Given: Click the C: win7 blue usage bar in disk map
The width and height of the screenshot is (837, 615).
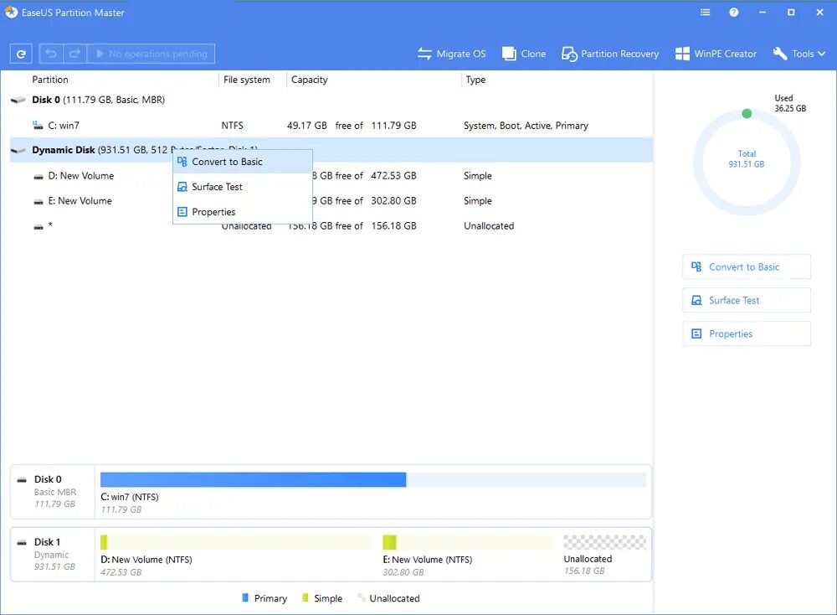Looking at the screenshot, I should click(253, 480).
